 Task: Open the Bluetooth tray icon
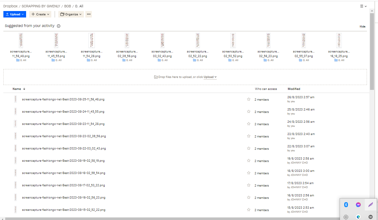pos(346,205)
